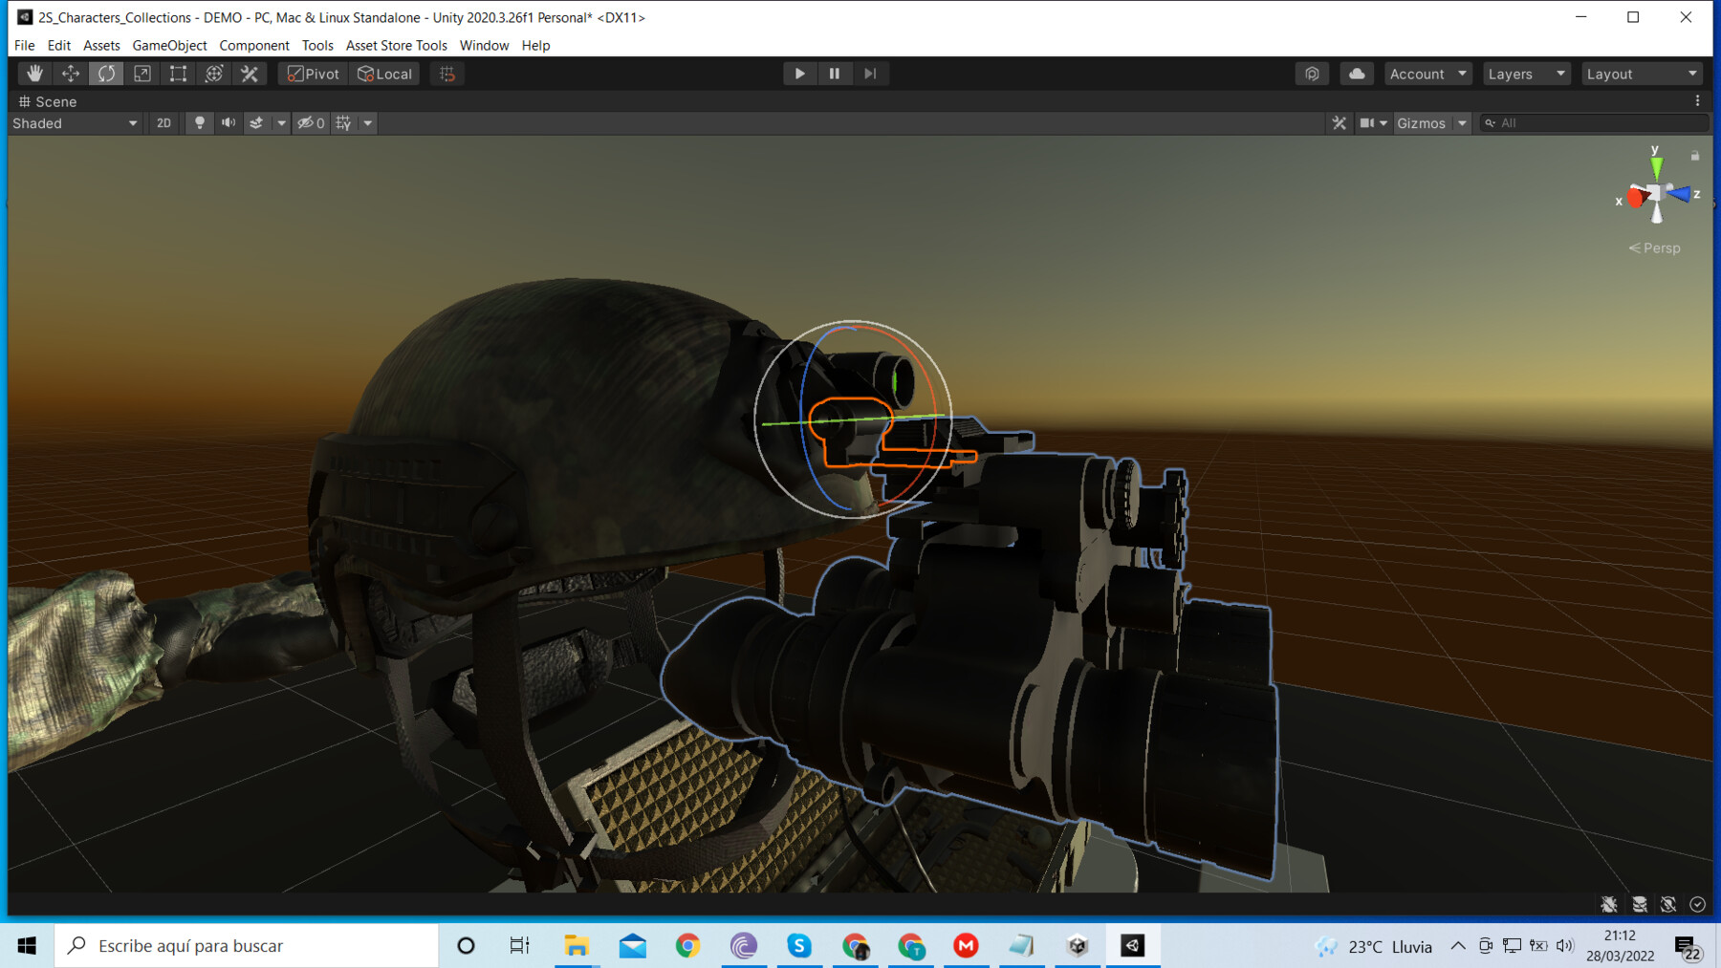
Task: Open Chrome from the taskbar
Action: tap(687, 945)
